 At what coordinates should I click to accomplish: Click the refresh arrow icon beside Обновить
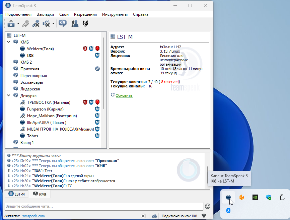113,95
